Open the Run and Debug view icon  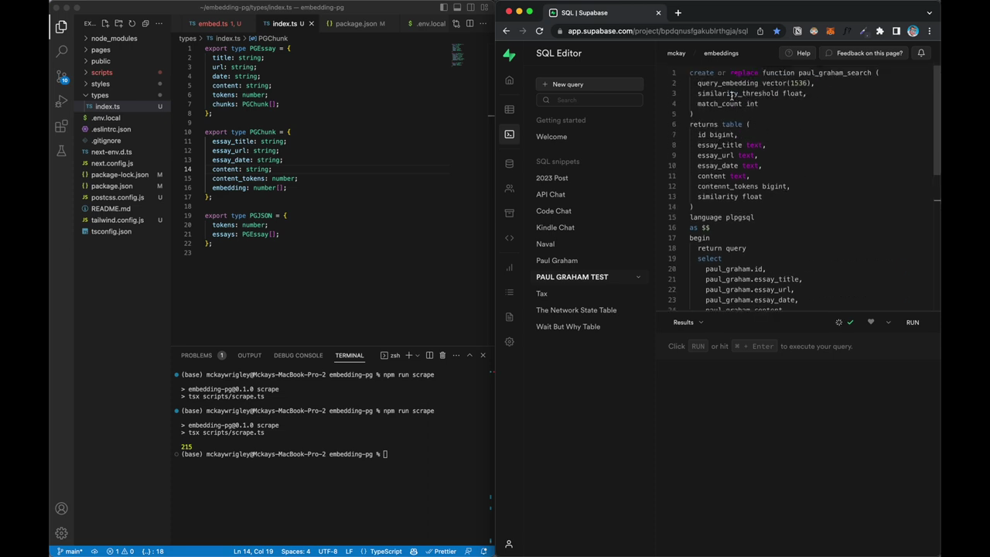click(61, 101)
